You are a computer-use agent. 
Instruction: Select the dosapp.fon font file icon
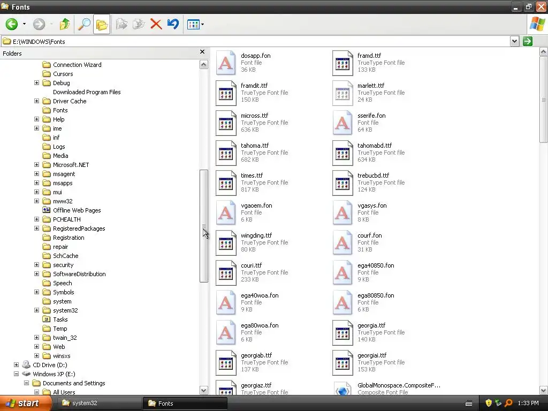tap(226, 63)
